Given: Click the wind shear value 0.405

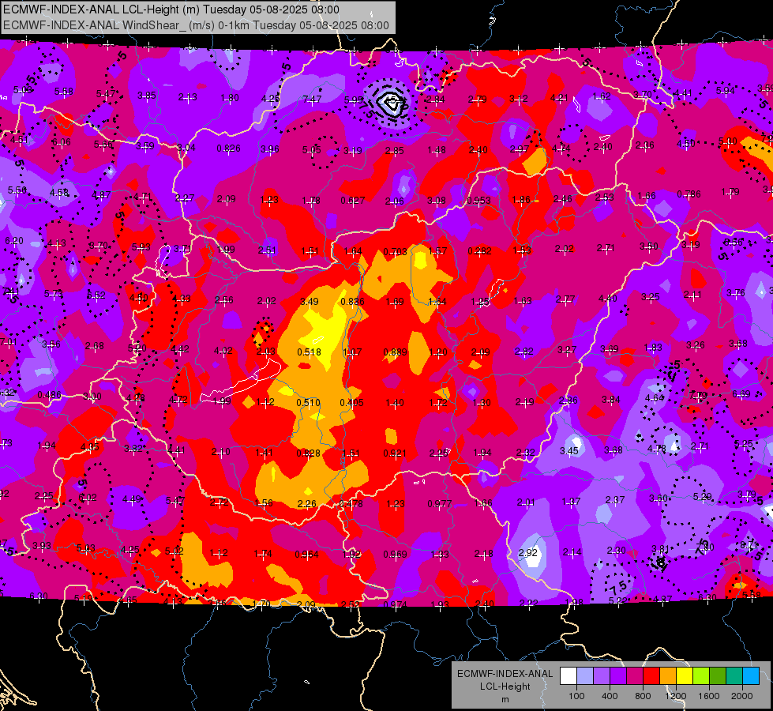Looking at the screenshot, I should tap(352, 403).
